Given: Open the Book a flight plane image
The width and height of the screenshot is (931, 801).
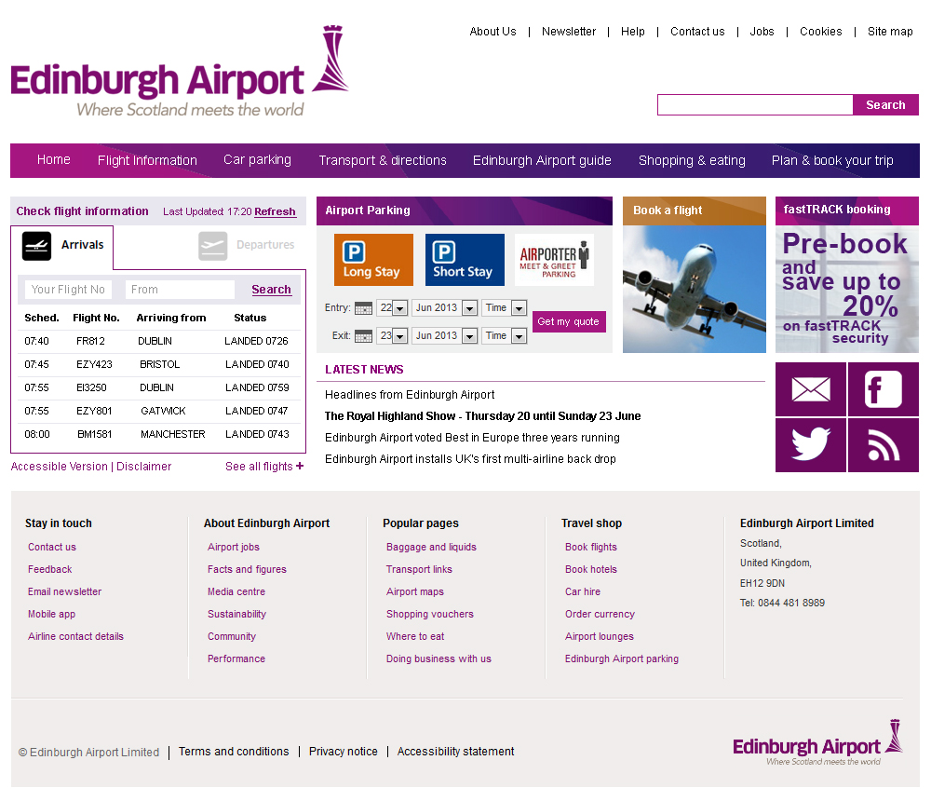Looking at the screenshot, I should click(695, 290).
